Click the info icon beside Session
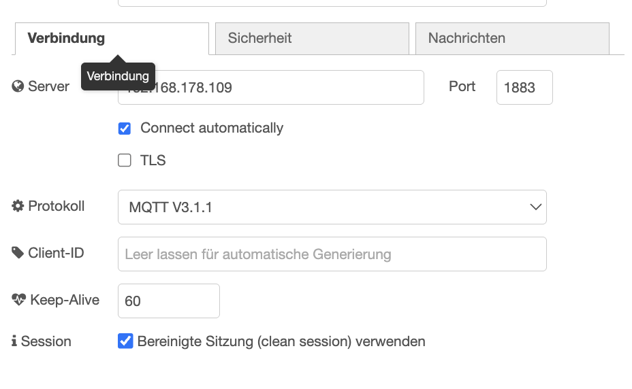This screenshot has width=632, height=389. point(14,341)
